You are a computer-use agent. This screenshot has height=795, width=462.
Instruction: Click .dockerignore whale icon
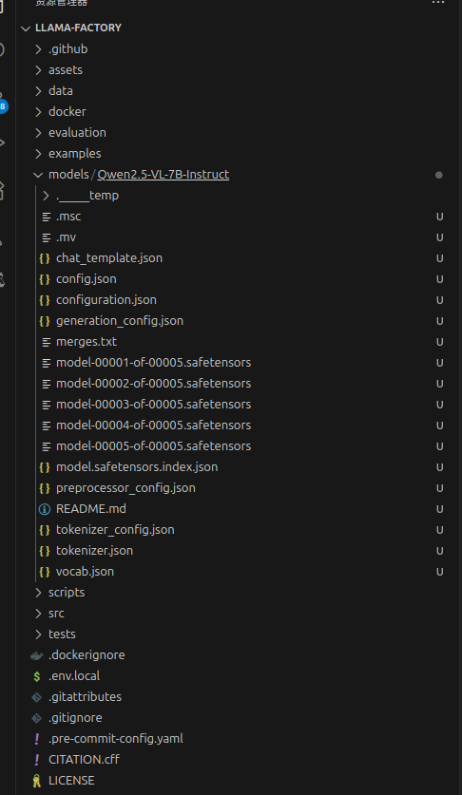click(36, 655)
